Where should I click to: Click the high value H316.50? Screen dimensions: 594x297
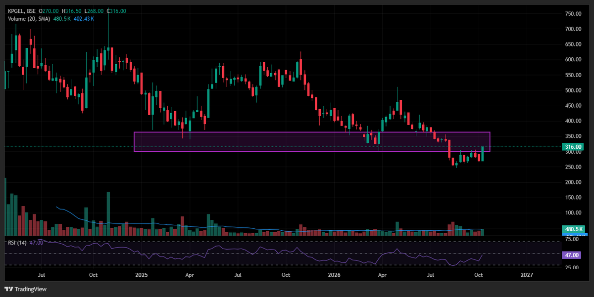click(72, 11)
